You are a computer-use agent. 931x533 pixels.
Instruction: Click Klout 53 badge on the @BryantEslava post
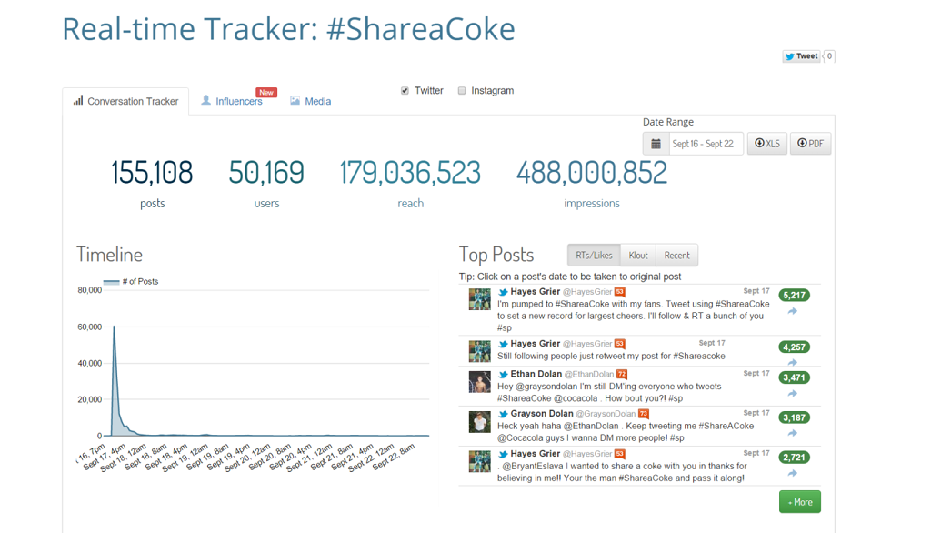click(x=620, y=454)
